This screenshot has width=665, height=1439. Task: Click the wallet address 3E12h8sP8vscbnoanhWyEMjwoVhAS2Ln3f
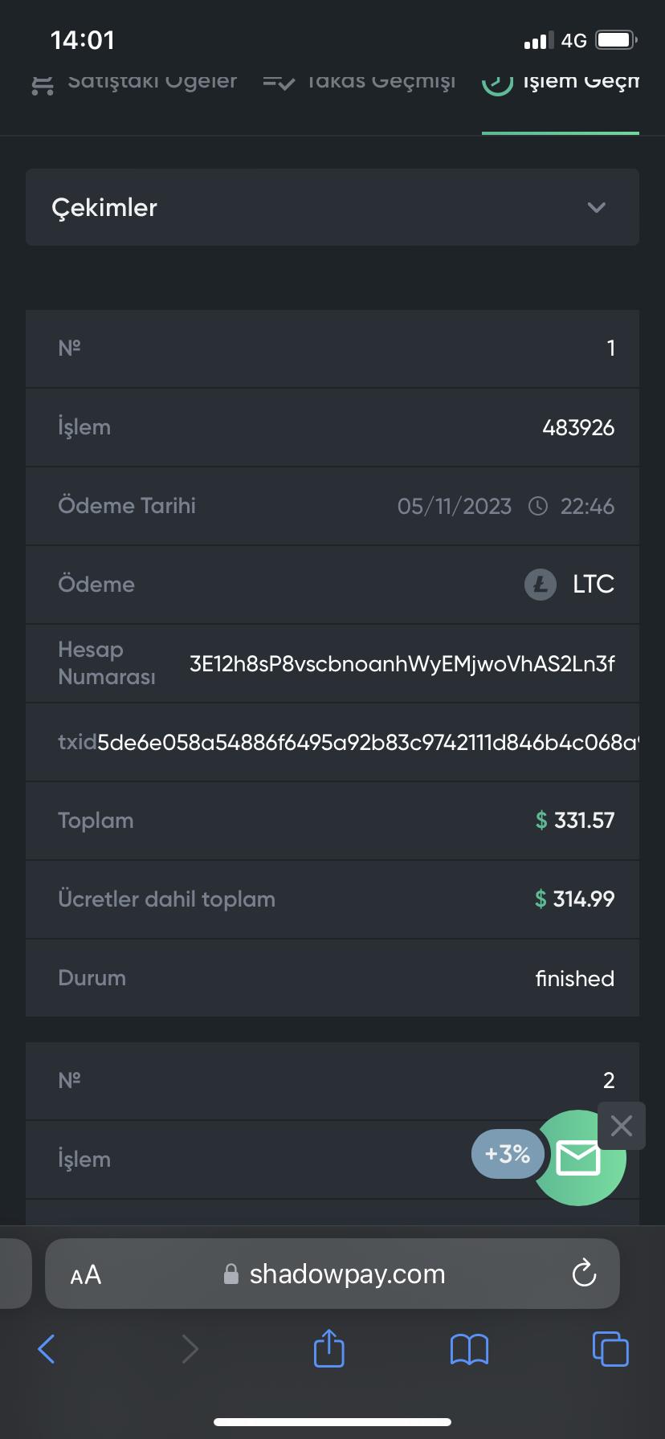402,664
